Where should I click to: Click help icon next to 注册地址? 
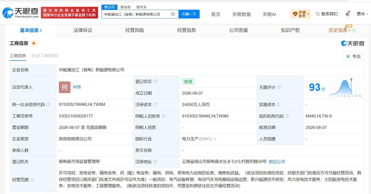tap(155, 162)
